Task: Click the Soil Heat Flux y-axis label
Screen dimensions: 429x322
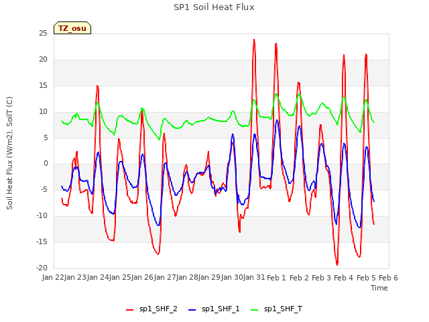Action: pyautogui.click(x=9, y=153)
